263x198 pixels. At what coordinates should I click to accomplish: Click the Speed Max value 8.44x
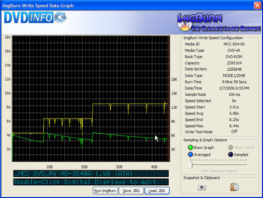(234, 126)
